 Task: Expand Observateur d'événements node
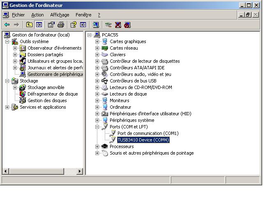[x=15, y=48]
